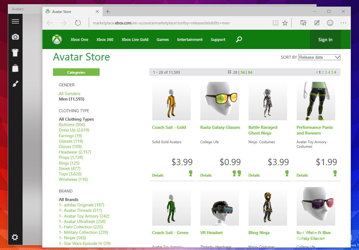Open the Xbox 360 menu
This screenshot has height=250, width=359.
[x=105, y=40]
